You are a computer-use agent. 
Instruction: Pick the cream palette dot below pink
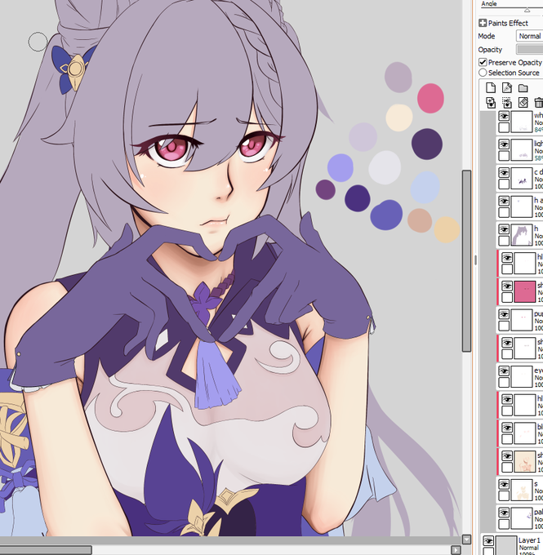(x=398, y=118)
